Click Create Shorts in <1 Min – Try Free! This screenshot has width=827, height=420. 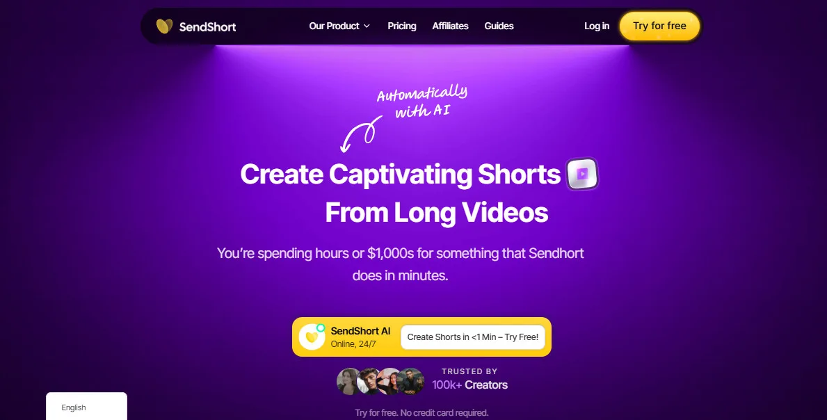(x=472, y=337)
